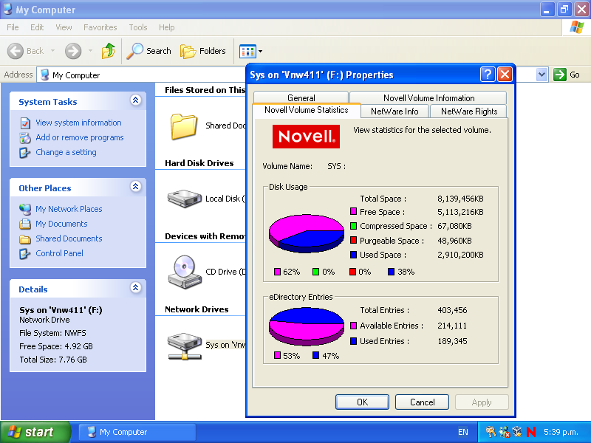Click the Free Space magenta swatch

click(x=354, y=211)
